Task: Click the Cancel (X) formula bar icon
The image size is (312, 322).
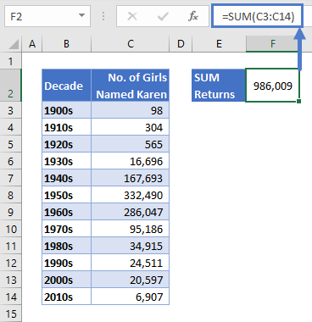Action: tap(132, 16)
